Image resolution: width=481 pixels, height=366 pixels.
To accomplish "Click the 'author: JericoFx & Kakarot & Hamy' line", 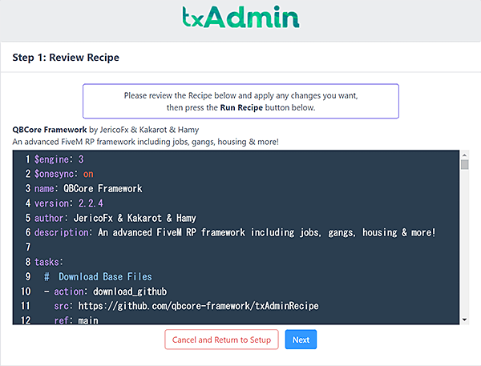I will coord(115,218).
